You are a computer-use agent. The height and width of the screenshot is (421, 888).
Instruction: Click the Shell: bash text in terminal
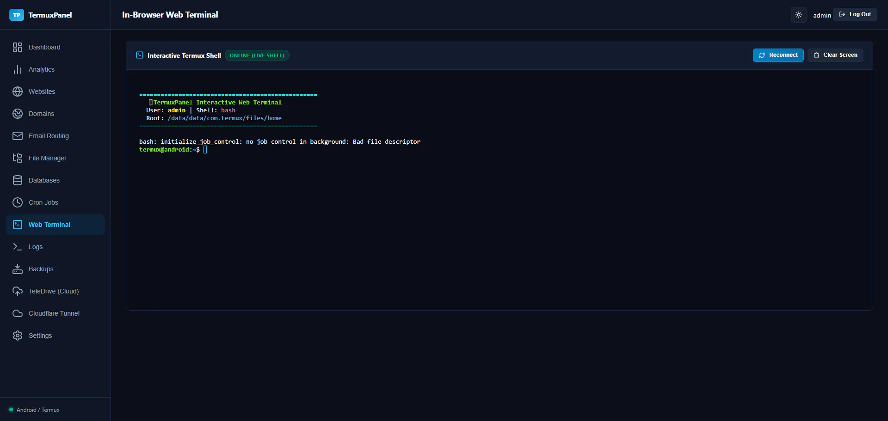click(216, 110)
